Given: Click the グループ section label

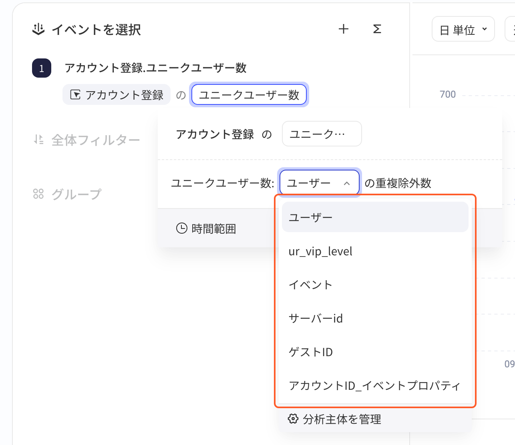Looking at the screenshot, I should coord(76,194).
